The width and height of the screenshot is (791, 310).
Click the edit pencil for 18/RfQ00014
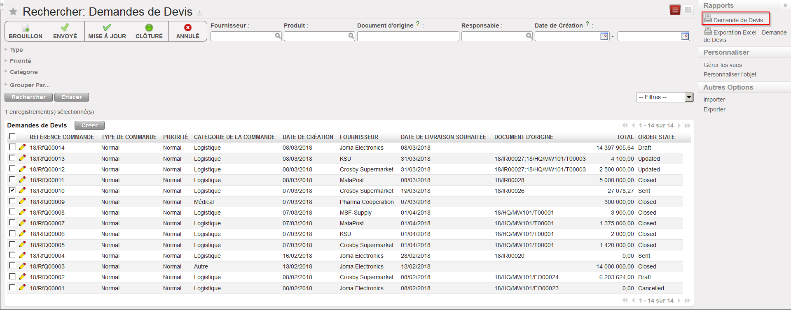[22, 147]
